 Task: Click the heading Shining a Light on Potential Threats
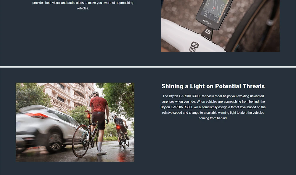click(213, 86)
